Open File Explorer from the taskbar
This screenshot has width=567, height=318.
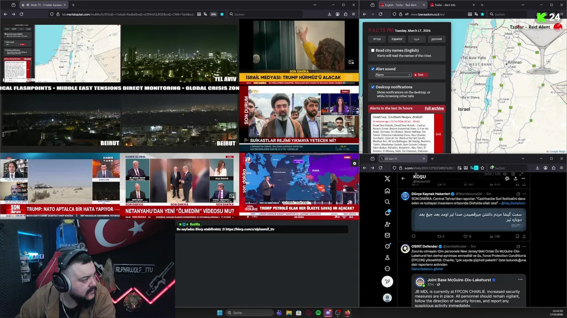[289, 313]
